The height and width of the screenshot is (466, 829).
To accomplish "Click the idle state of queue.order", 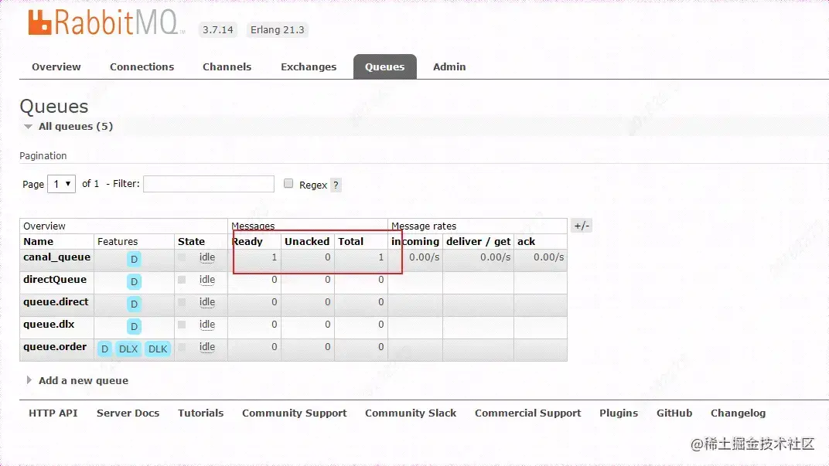I will click(x=207, y=346).
